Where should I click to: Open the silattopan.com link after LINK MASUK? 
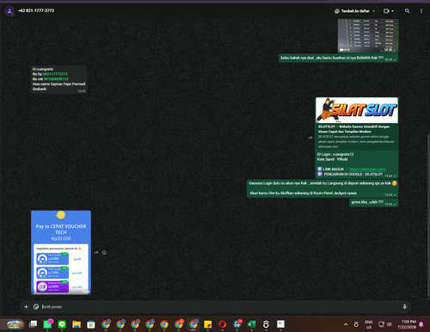pyautogui.click(x=367, y=169)
